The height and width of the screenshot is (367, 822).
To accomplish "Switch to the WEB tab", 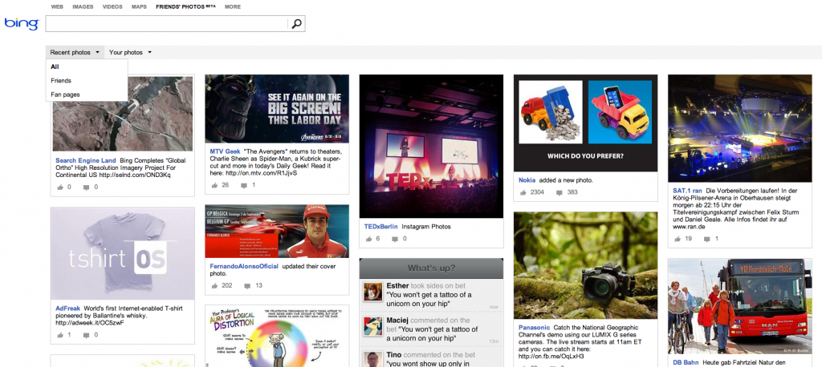I will click(x=57, y=6).
